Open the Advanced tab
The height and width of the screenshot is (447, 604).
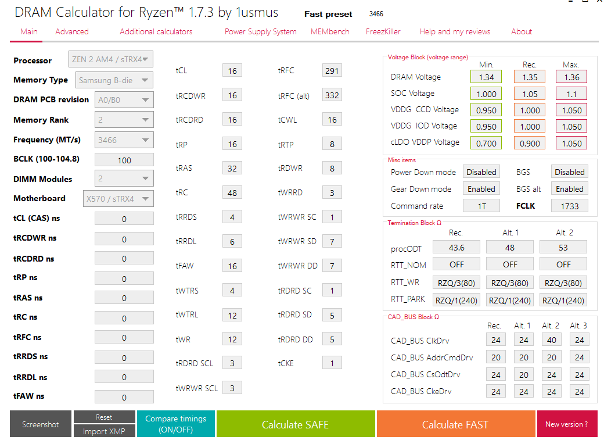click(x=72, y=31)
